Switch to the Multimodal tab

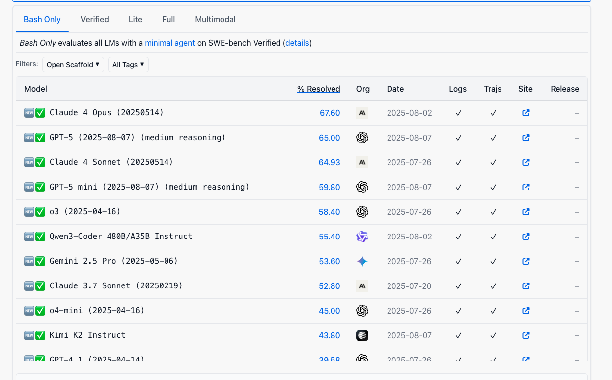tap(215, 19)
